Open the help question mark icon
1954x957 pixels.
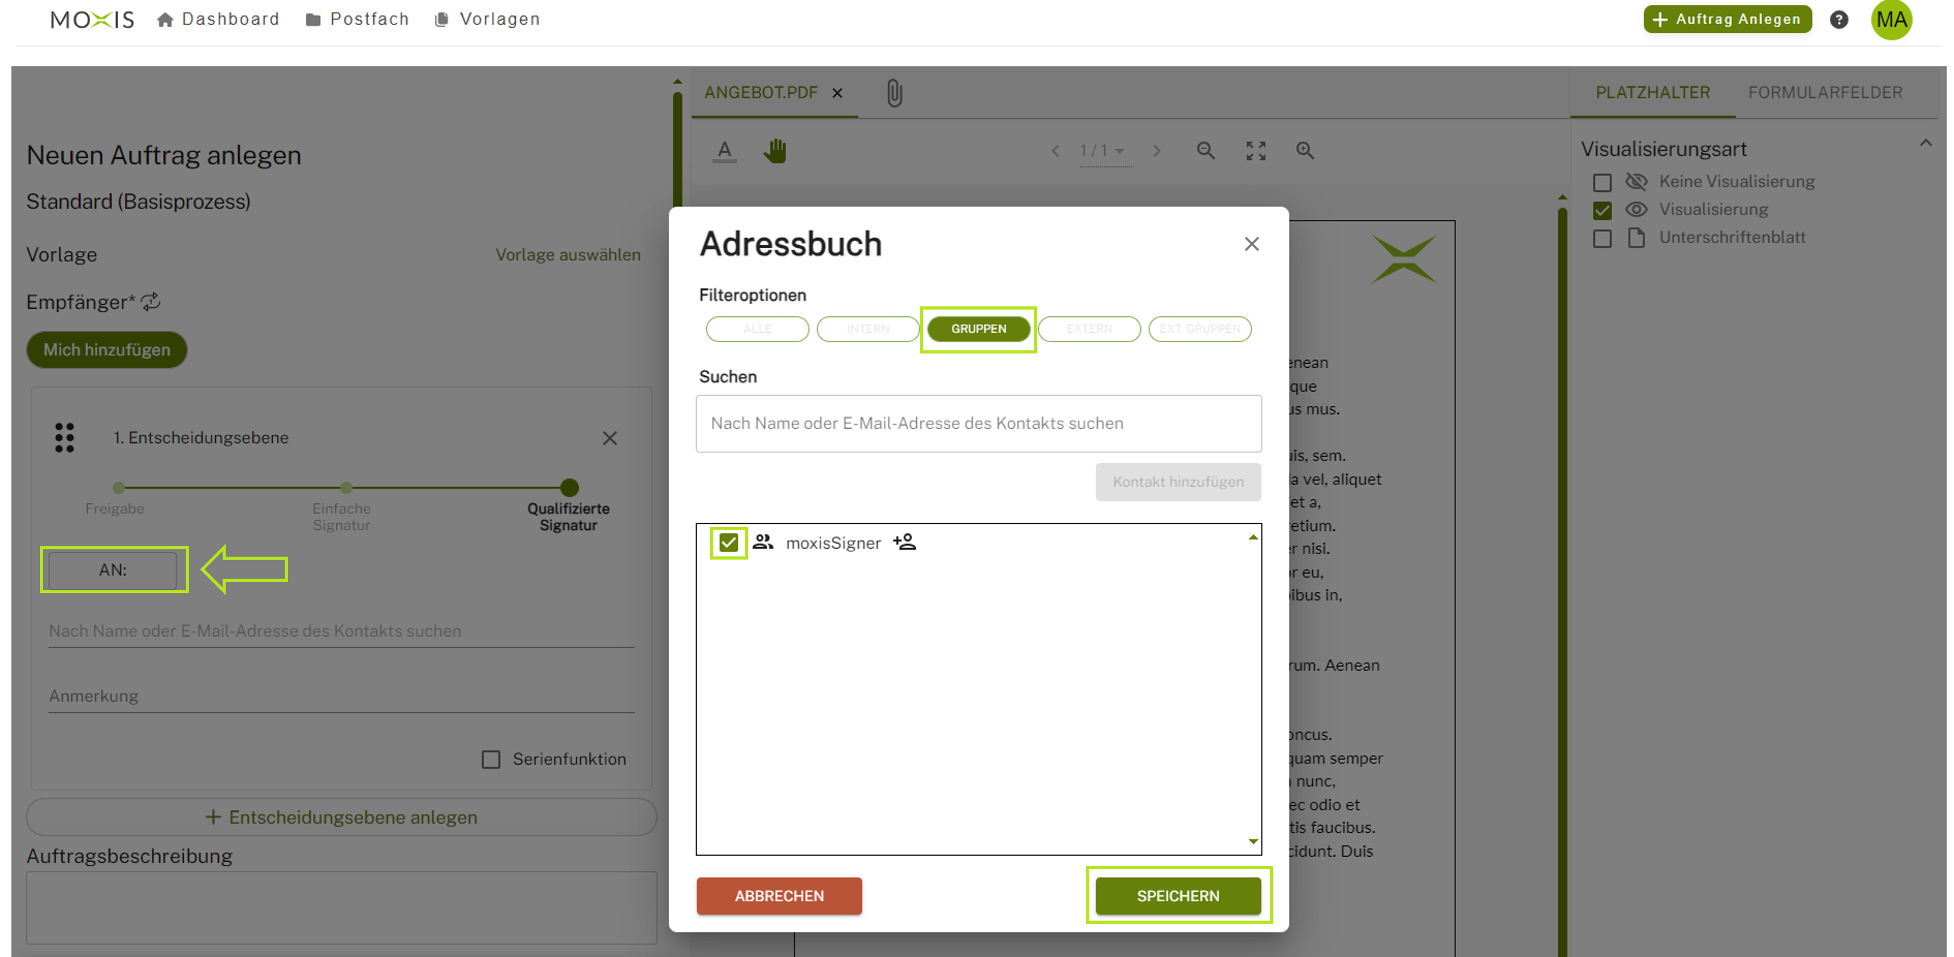(x=1839, y=20)
